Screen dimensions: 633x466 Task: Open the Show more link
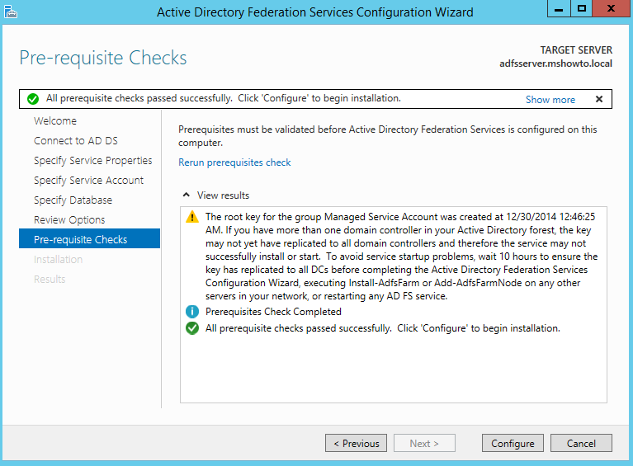(550, 100)
